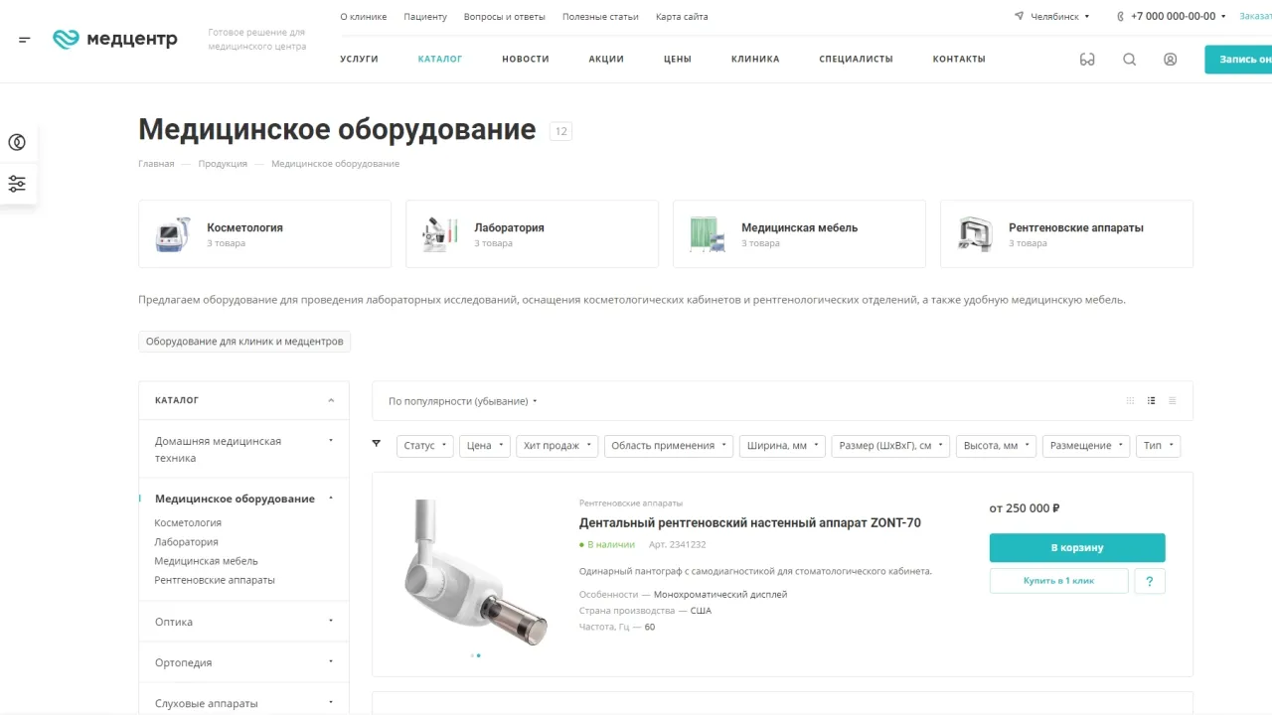Switch to list view with thumbnails
Screen dimensions: 1272x715
pos(1152,401)
